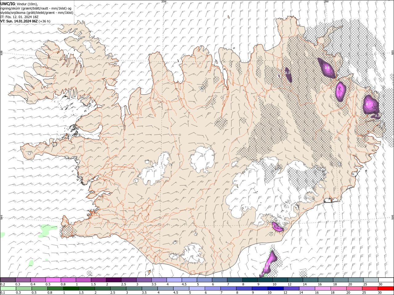Screen dimensions: 394x295
Task: Select the lower legend swatch labeled 20
Action: pyautogui.click(x=354, y=289)
